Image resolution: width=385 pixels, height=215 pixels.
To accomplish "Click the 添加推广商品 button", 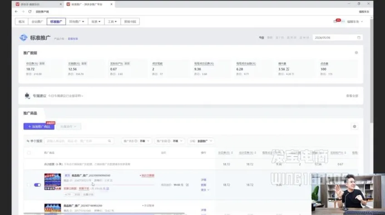I will coord(39,126).
